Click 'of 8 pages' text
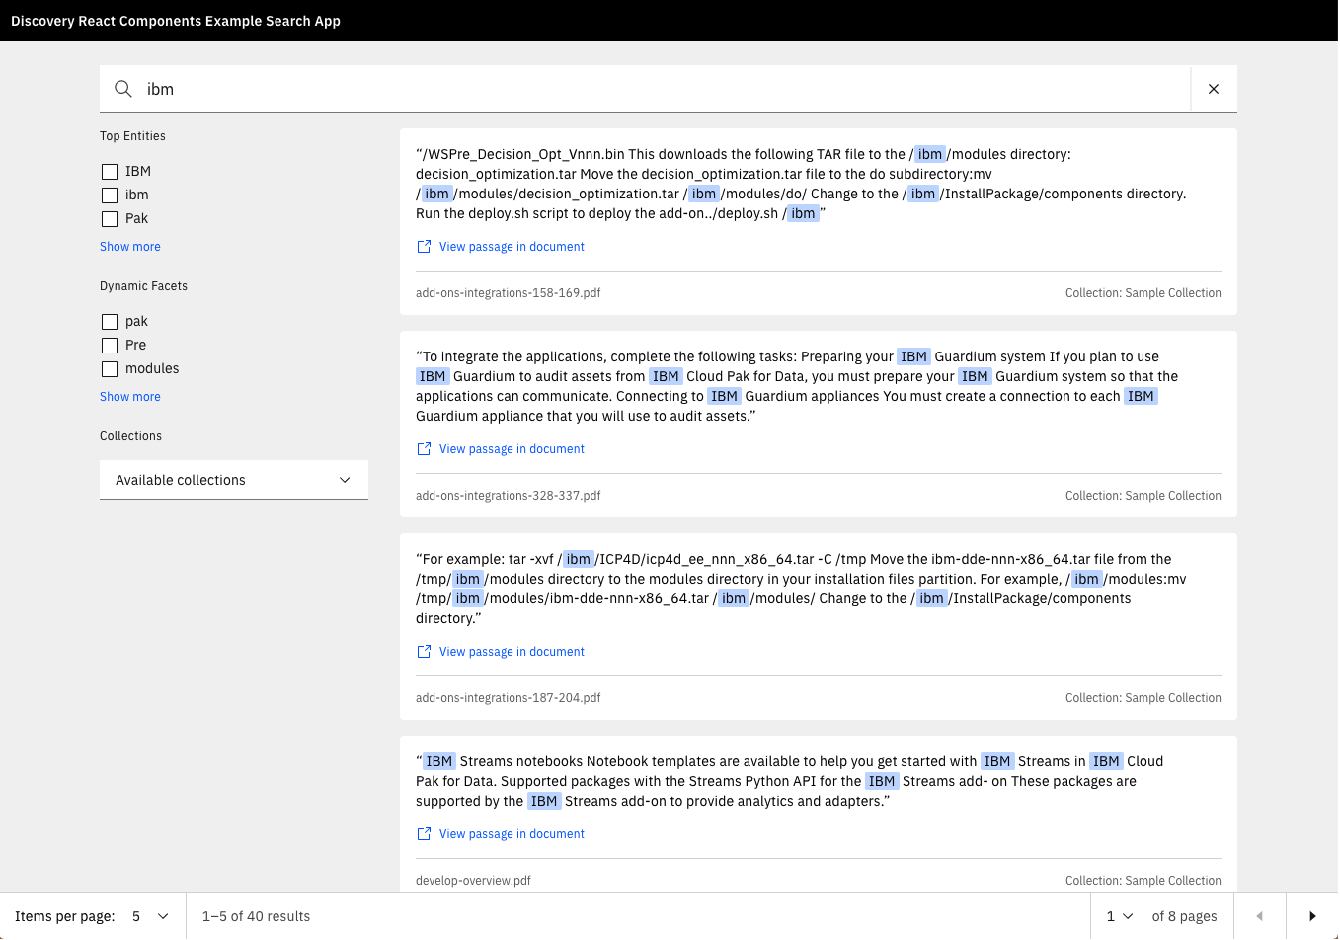This screenshot has width=1340, height=940. 1184,916
